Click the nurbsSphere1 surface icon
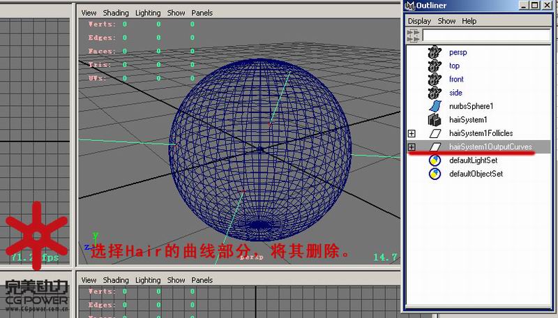The height and width of the screenshot is (318, 558). click(x=435, y=106)
